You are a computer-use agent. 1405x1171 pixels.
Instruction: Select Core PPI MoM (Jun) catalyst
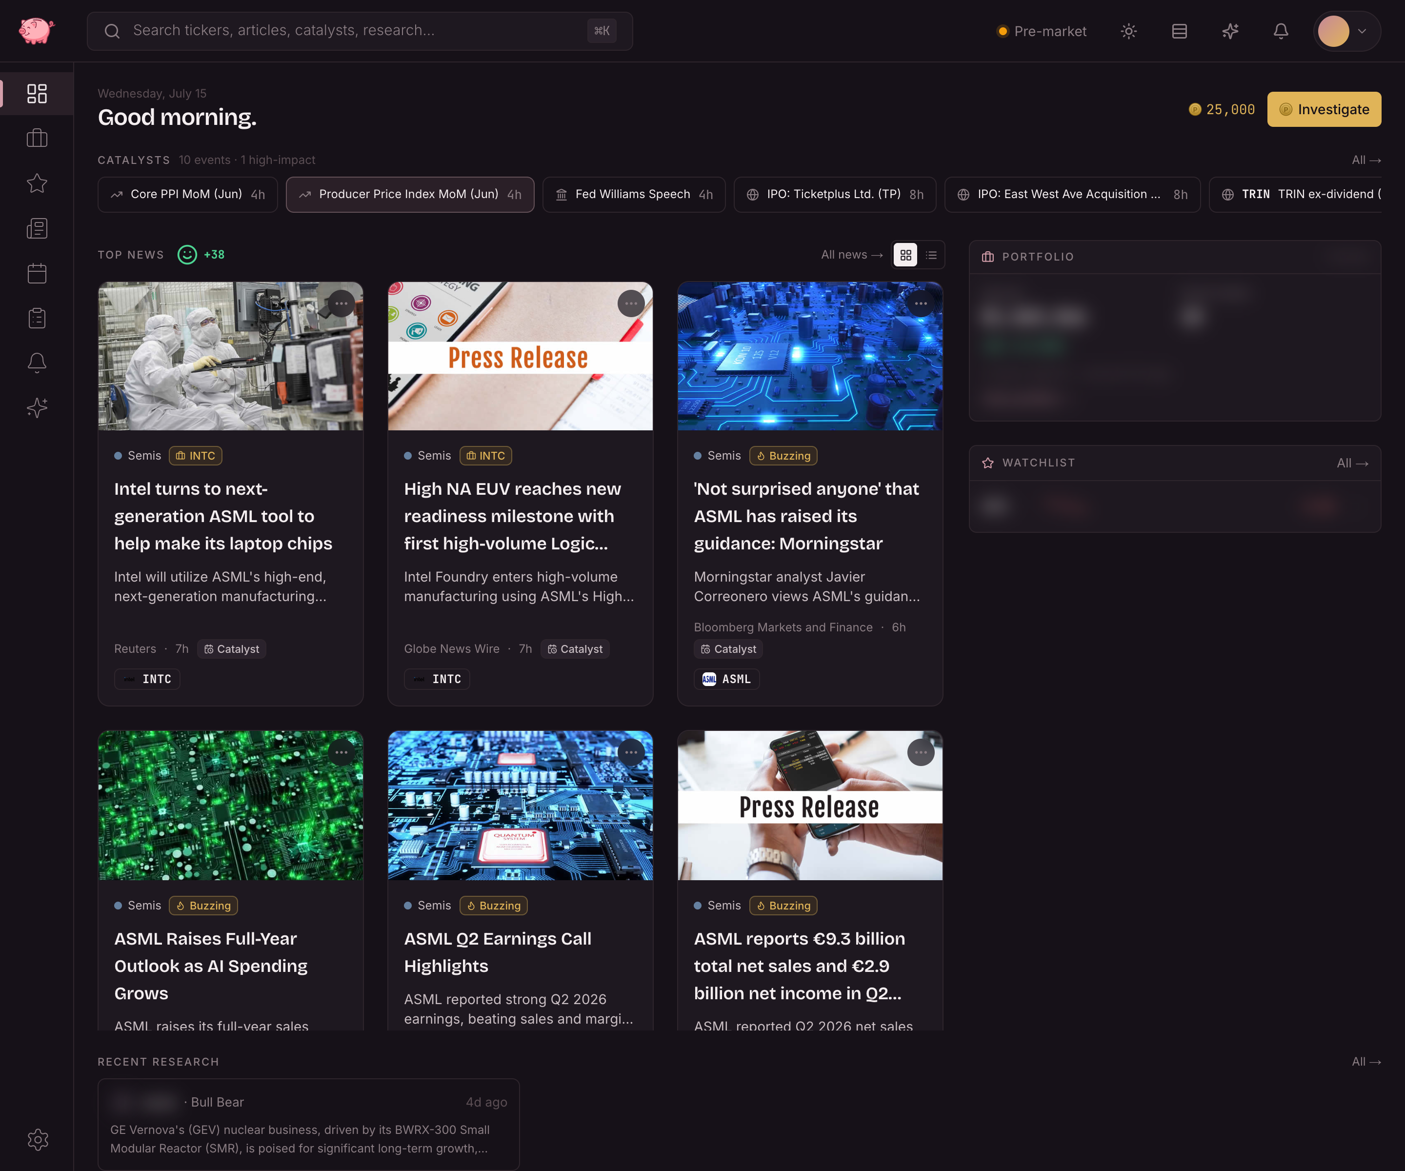pos(187,195)
